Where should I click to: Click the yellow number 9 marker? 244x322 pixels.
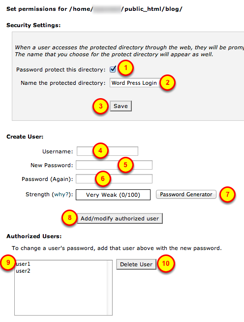(8, 262)
